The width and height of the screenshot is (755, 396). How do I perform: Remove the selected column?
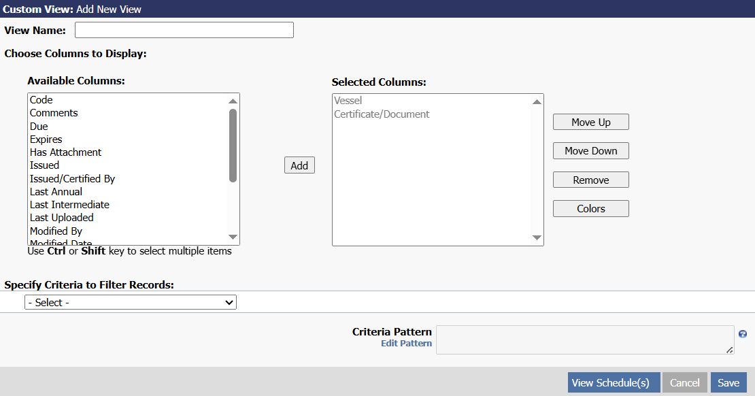(590, 180)
